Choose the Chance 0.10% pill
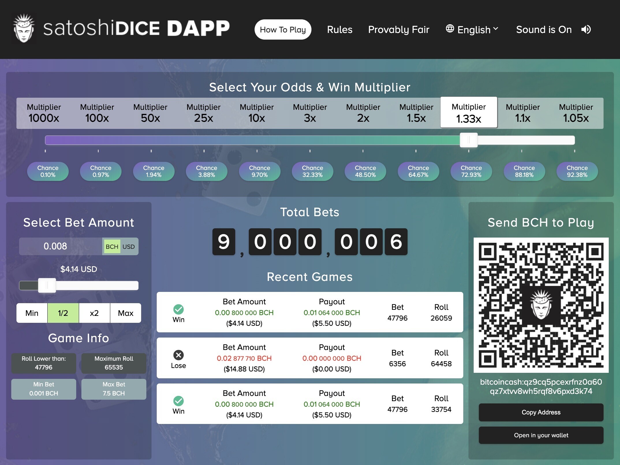Screen dimensions: 620x465 point(48,171)
